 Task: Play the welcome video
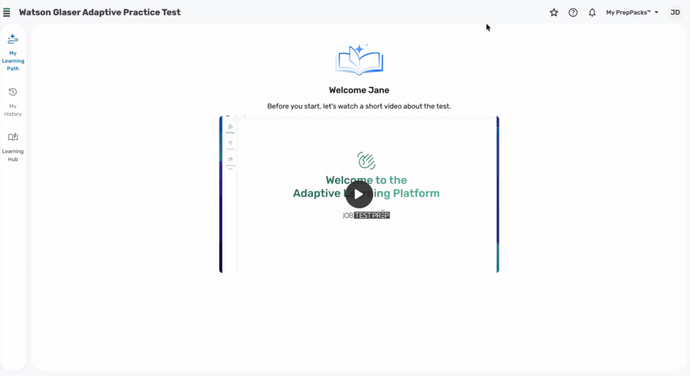pyautogui.click(x=359, y=194)
